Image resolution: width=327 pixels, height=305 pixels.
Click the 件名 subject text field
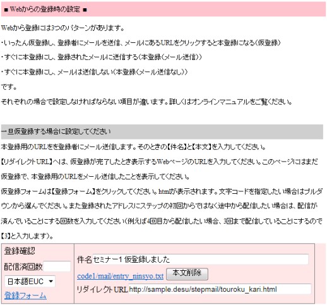200,260
